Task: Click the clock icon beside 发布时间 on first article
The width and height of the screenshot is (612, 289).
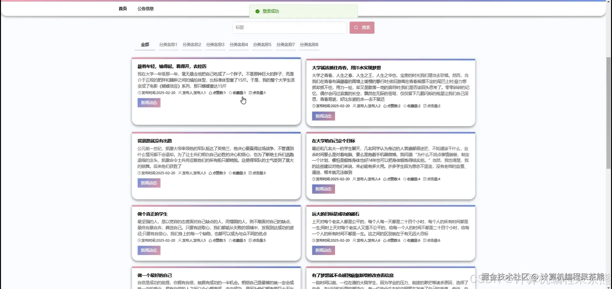Action: click(x=139, y=93)
